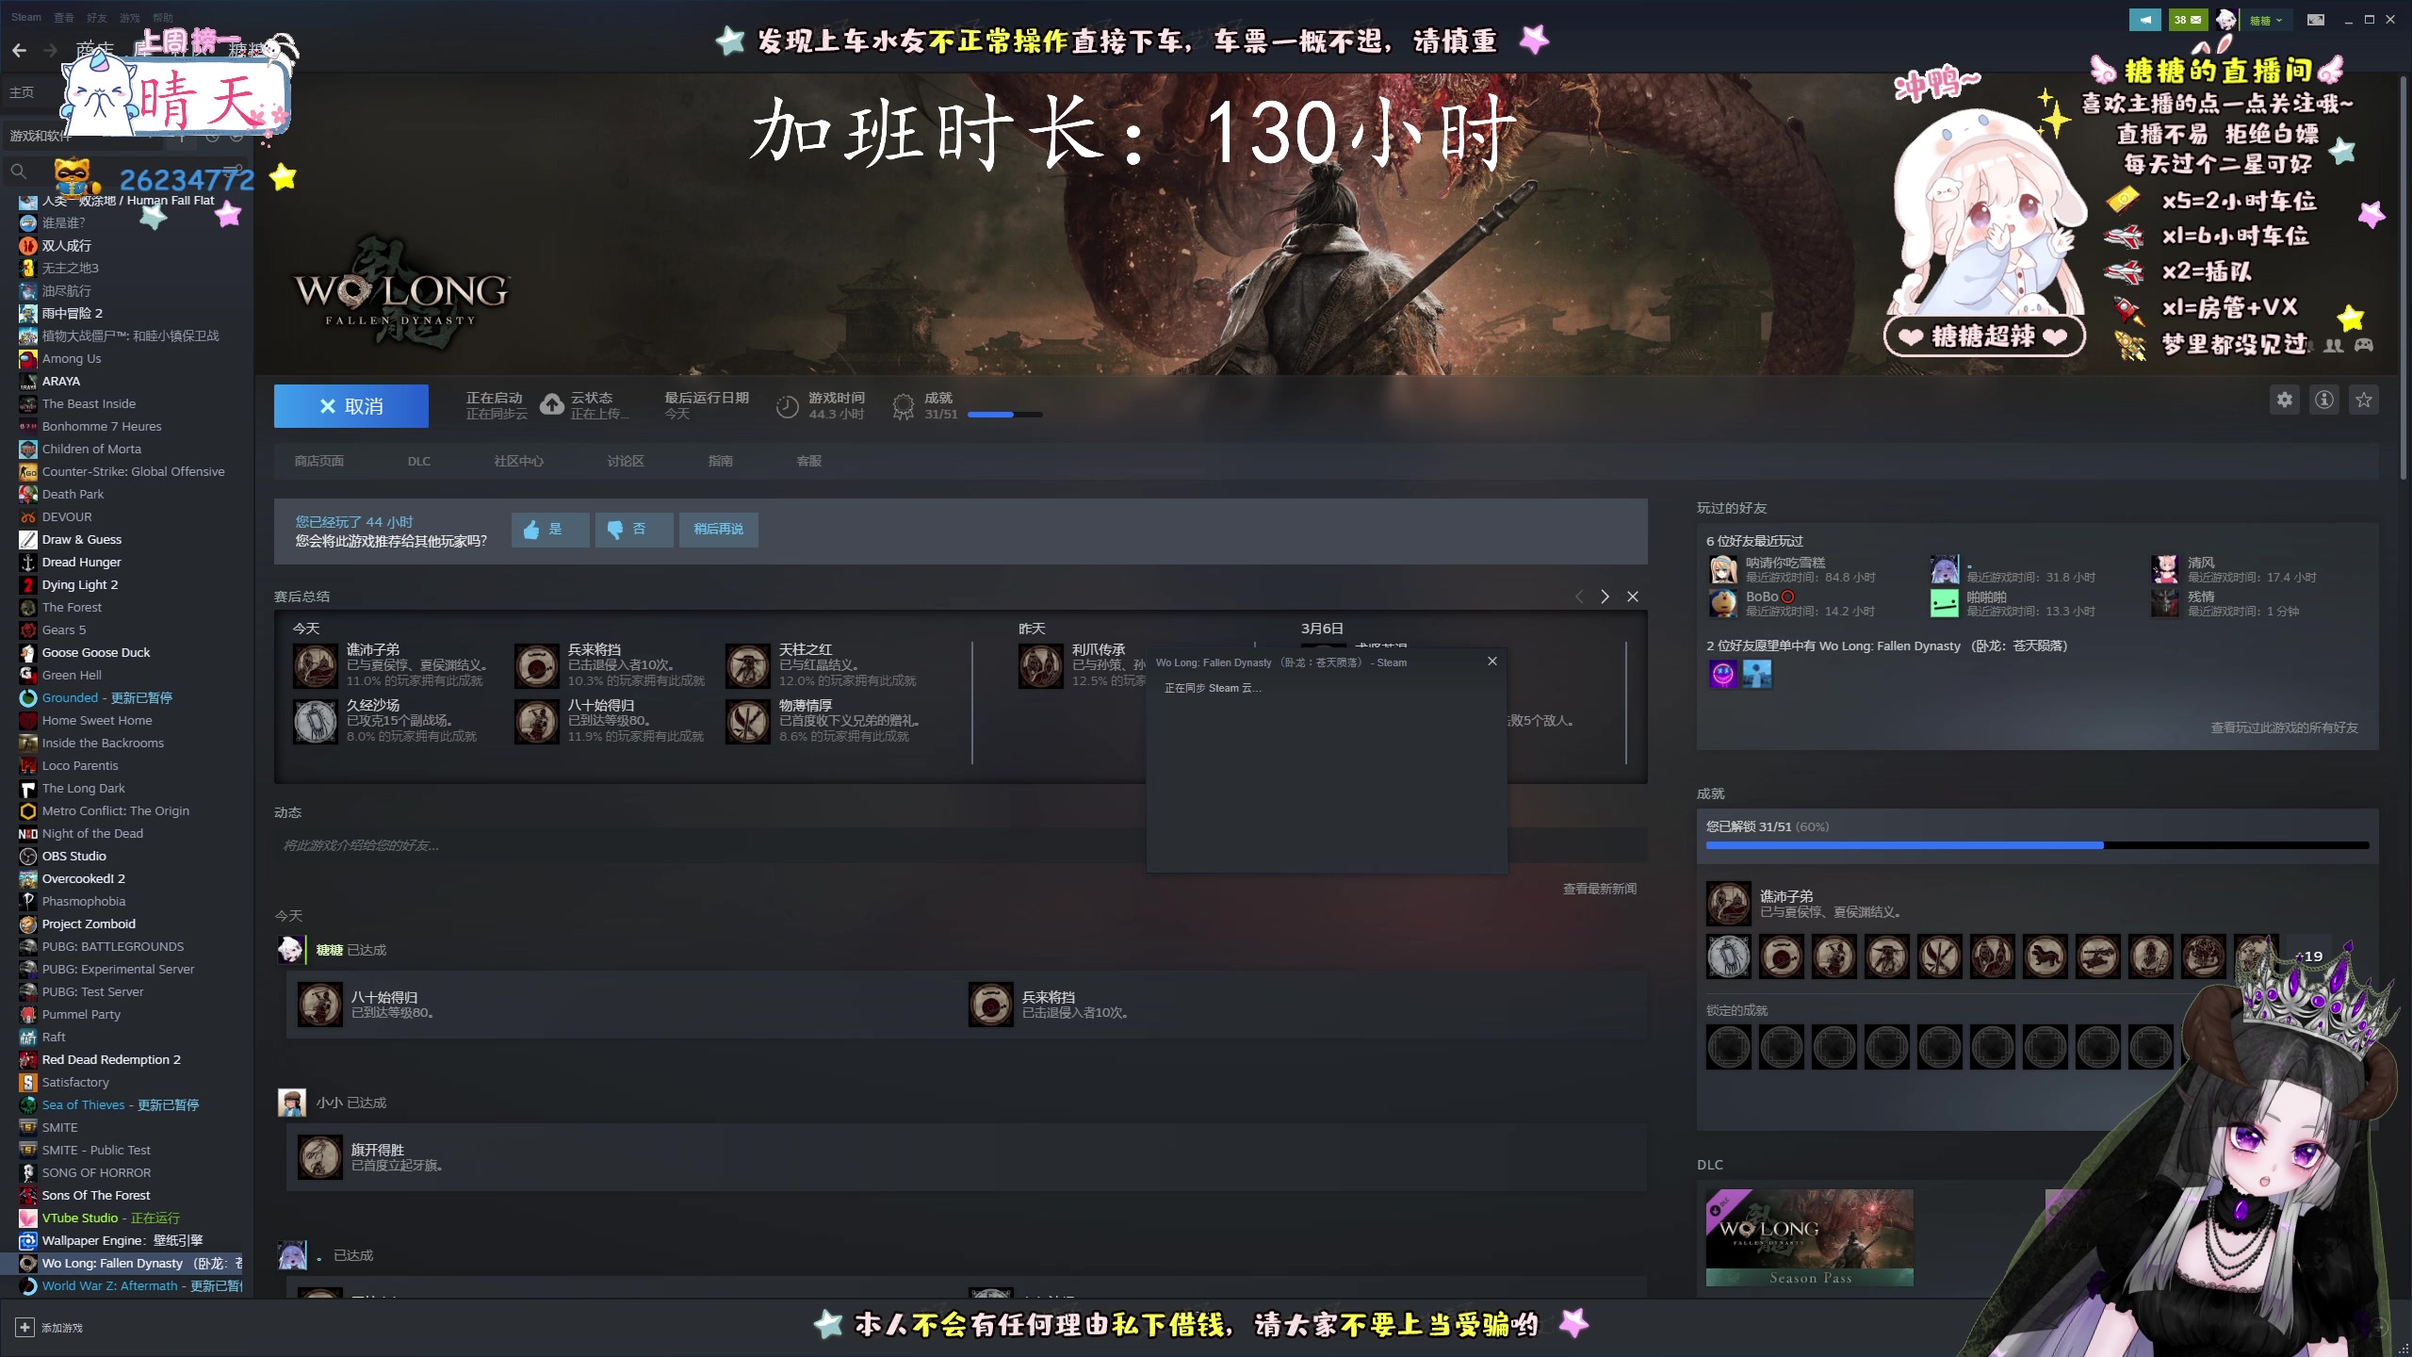Image resolution: width=2412 pixels, height=1357 pixels.
Task: Click the library search magnifier icon
Action: (x=19, y=172)
